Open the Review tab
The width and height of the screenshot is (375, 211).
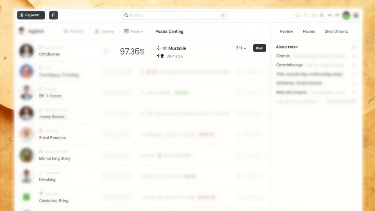pos(286,32)
